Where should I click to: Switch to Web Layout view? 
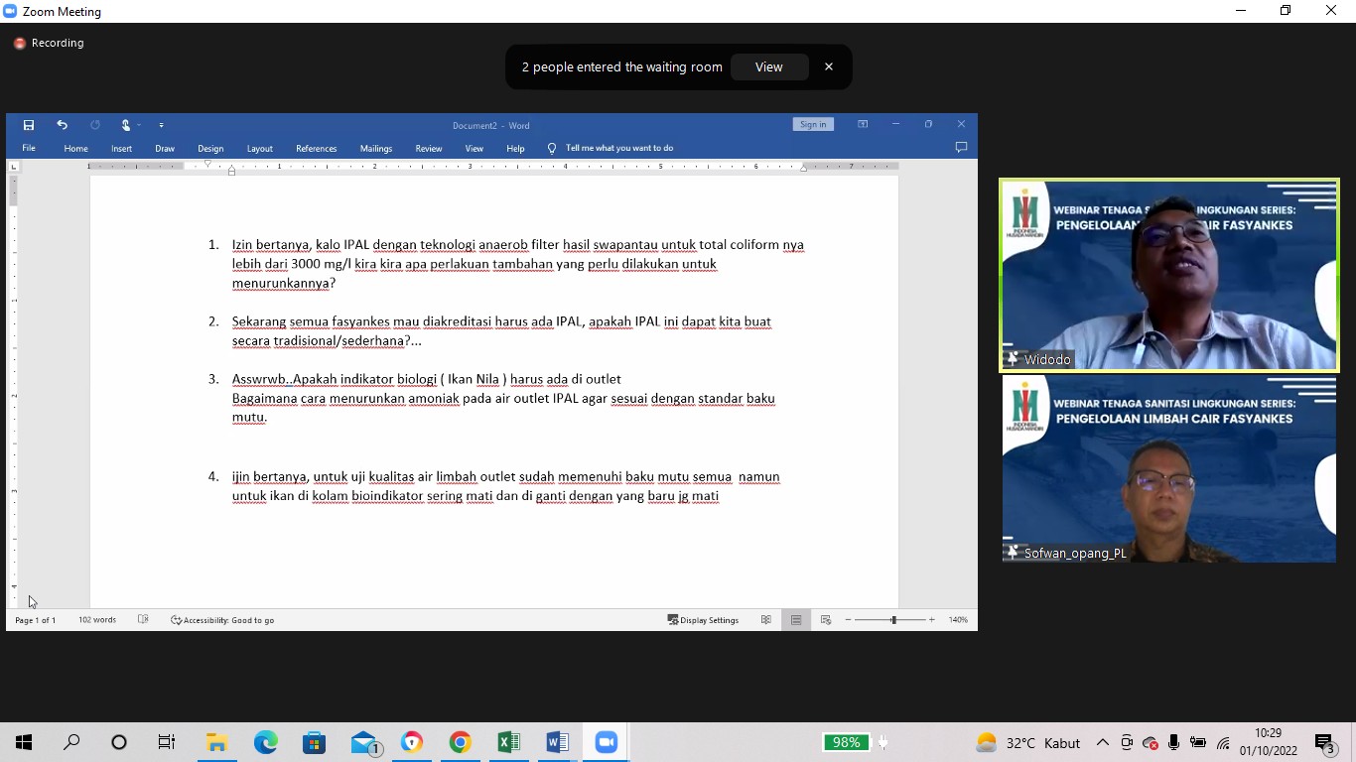[x=826, y=619]
